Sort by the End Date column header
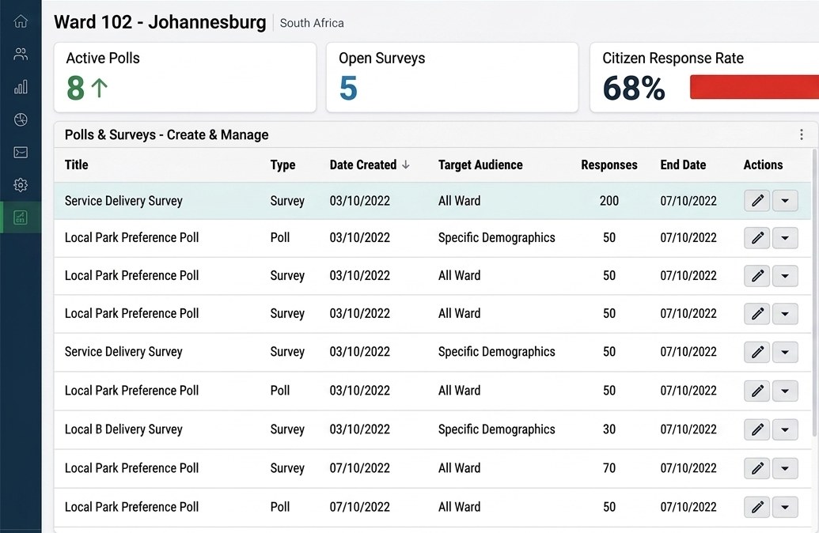The height and width of the screenshot is (533, 819). (x=683, y=165)
